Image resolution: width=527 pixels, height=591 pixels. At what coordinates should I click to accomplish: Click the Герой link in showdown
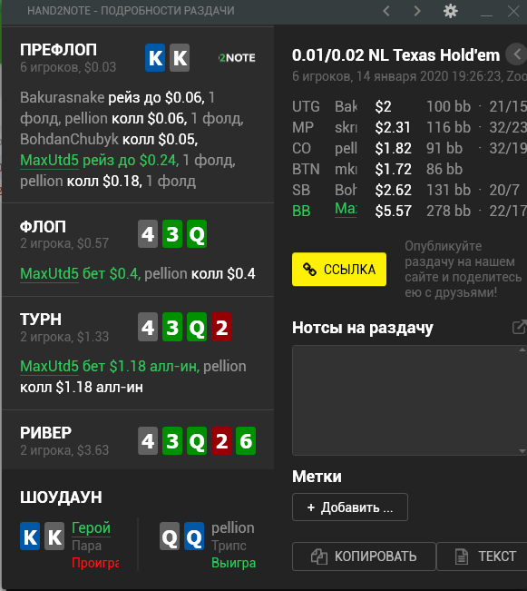point(92,527)
